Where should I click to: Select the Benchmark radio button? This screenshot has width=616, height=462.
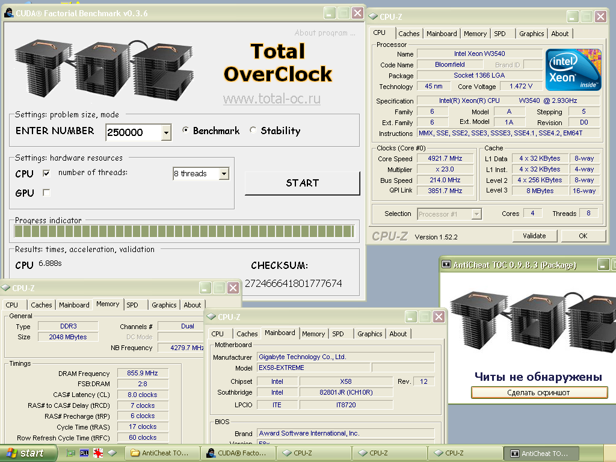click(185, 130)
